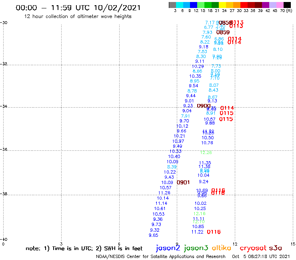This screenshot has width=296, height=260.
Task: Click the time marker '0901'
Action: [x=183, y=182]
